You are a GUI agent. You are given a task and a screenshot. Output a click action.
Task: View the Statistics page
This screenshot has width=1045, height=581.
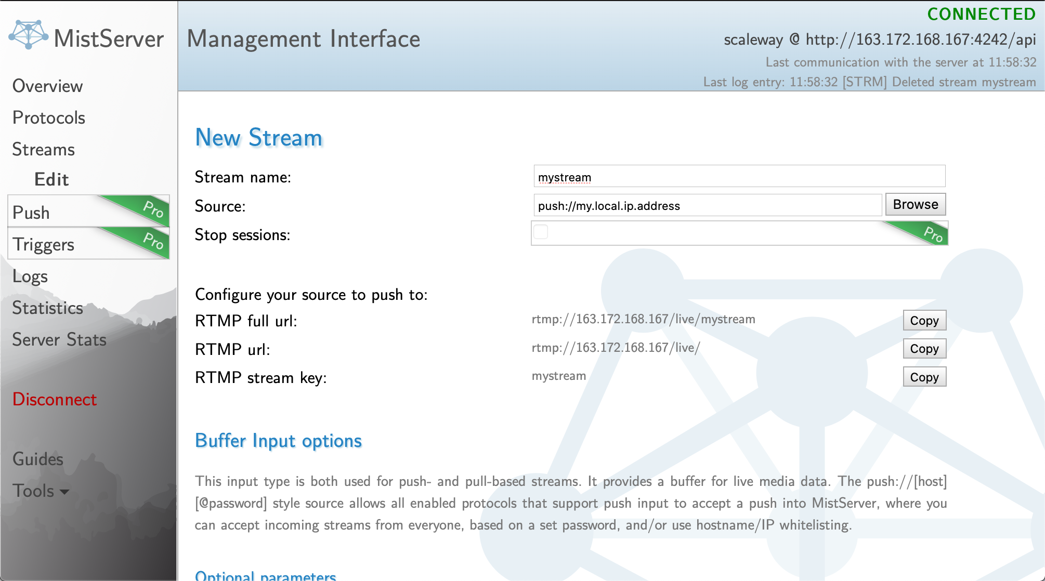[47, 308]
